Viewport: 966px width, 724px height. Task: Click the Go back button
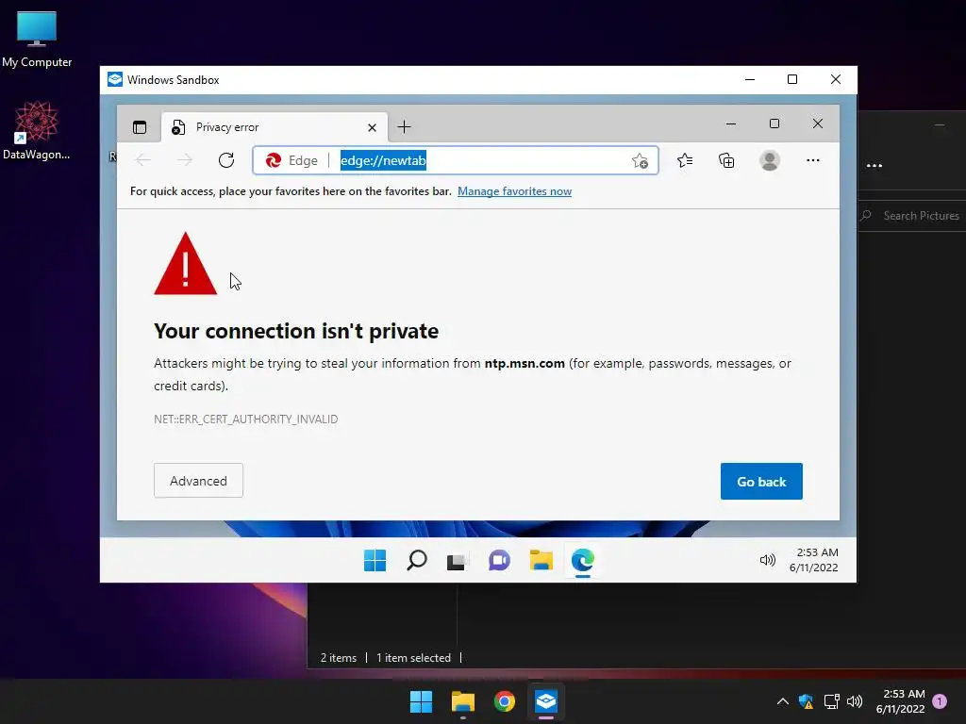tap(761, 482)
